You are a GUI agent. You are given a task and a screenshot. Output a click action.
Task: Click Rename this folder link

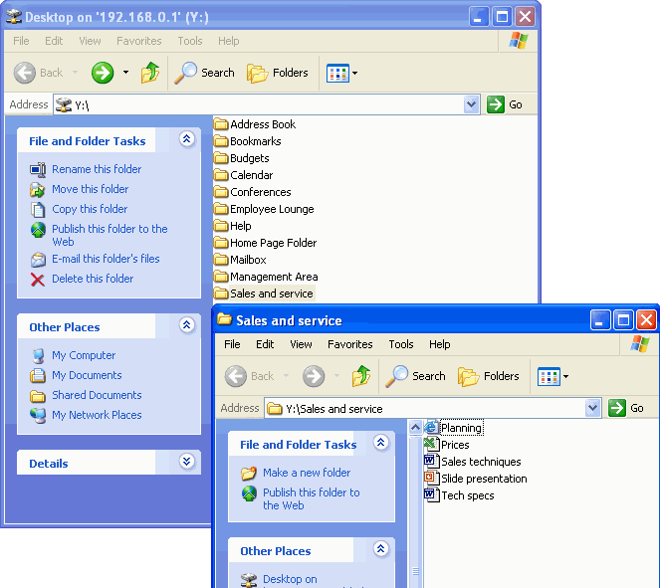coord(97,169)
